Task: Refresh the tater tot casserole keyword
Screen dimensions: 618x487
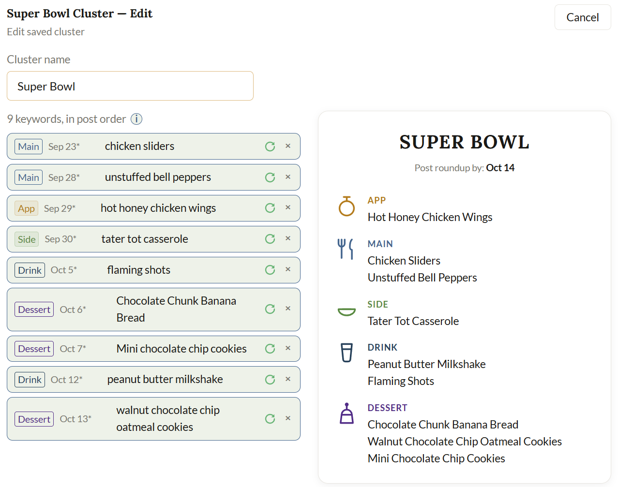Action: (270, 239)
